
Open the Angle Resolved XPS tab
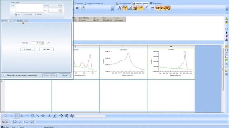pyautogui.click(x=94, y=3)
